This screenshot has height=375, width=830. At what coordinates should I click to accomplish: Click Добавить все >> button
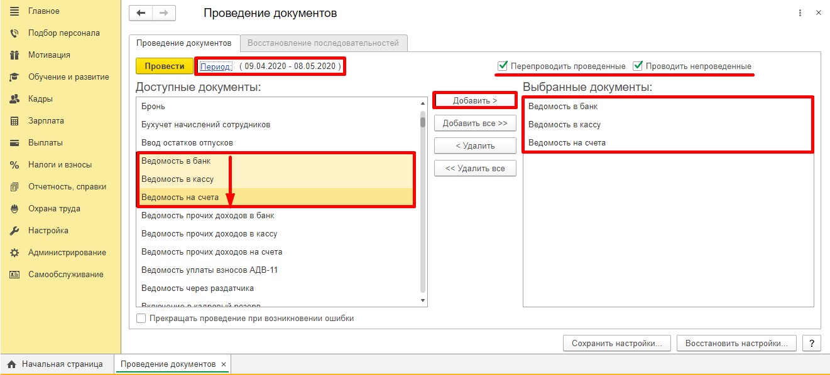[x=475, y=124]
